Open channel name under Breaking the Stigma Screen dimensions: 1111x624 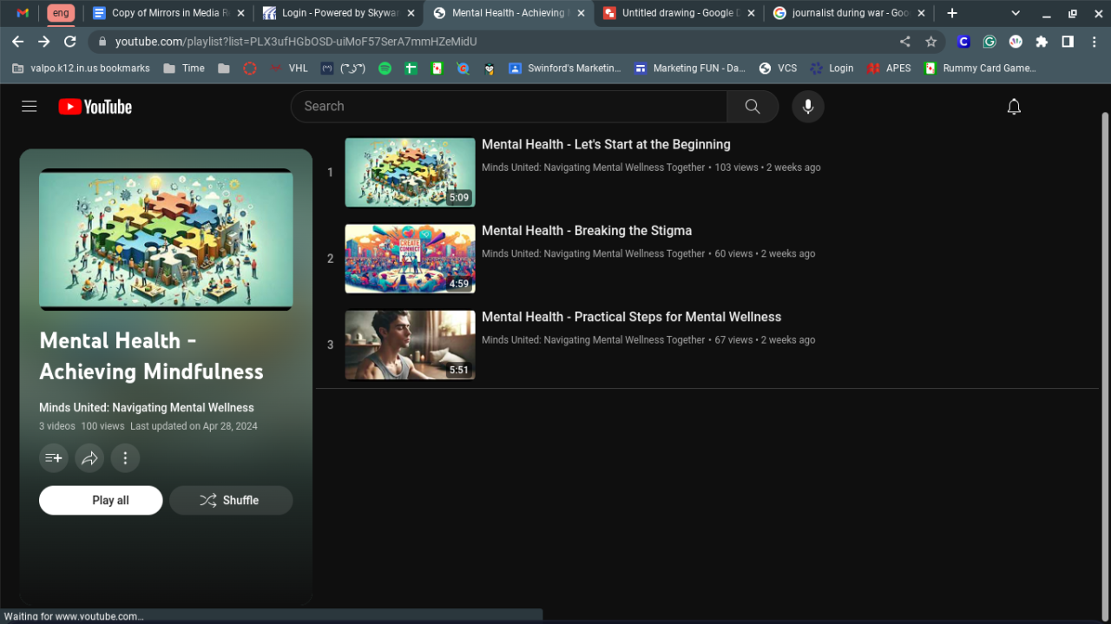[x=593, y=253]
